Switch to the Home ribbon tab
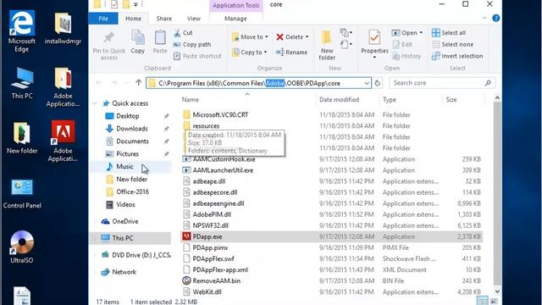The image size is (542, 305). coord(133,19)
